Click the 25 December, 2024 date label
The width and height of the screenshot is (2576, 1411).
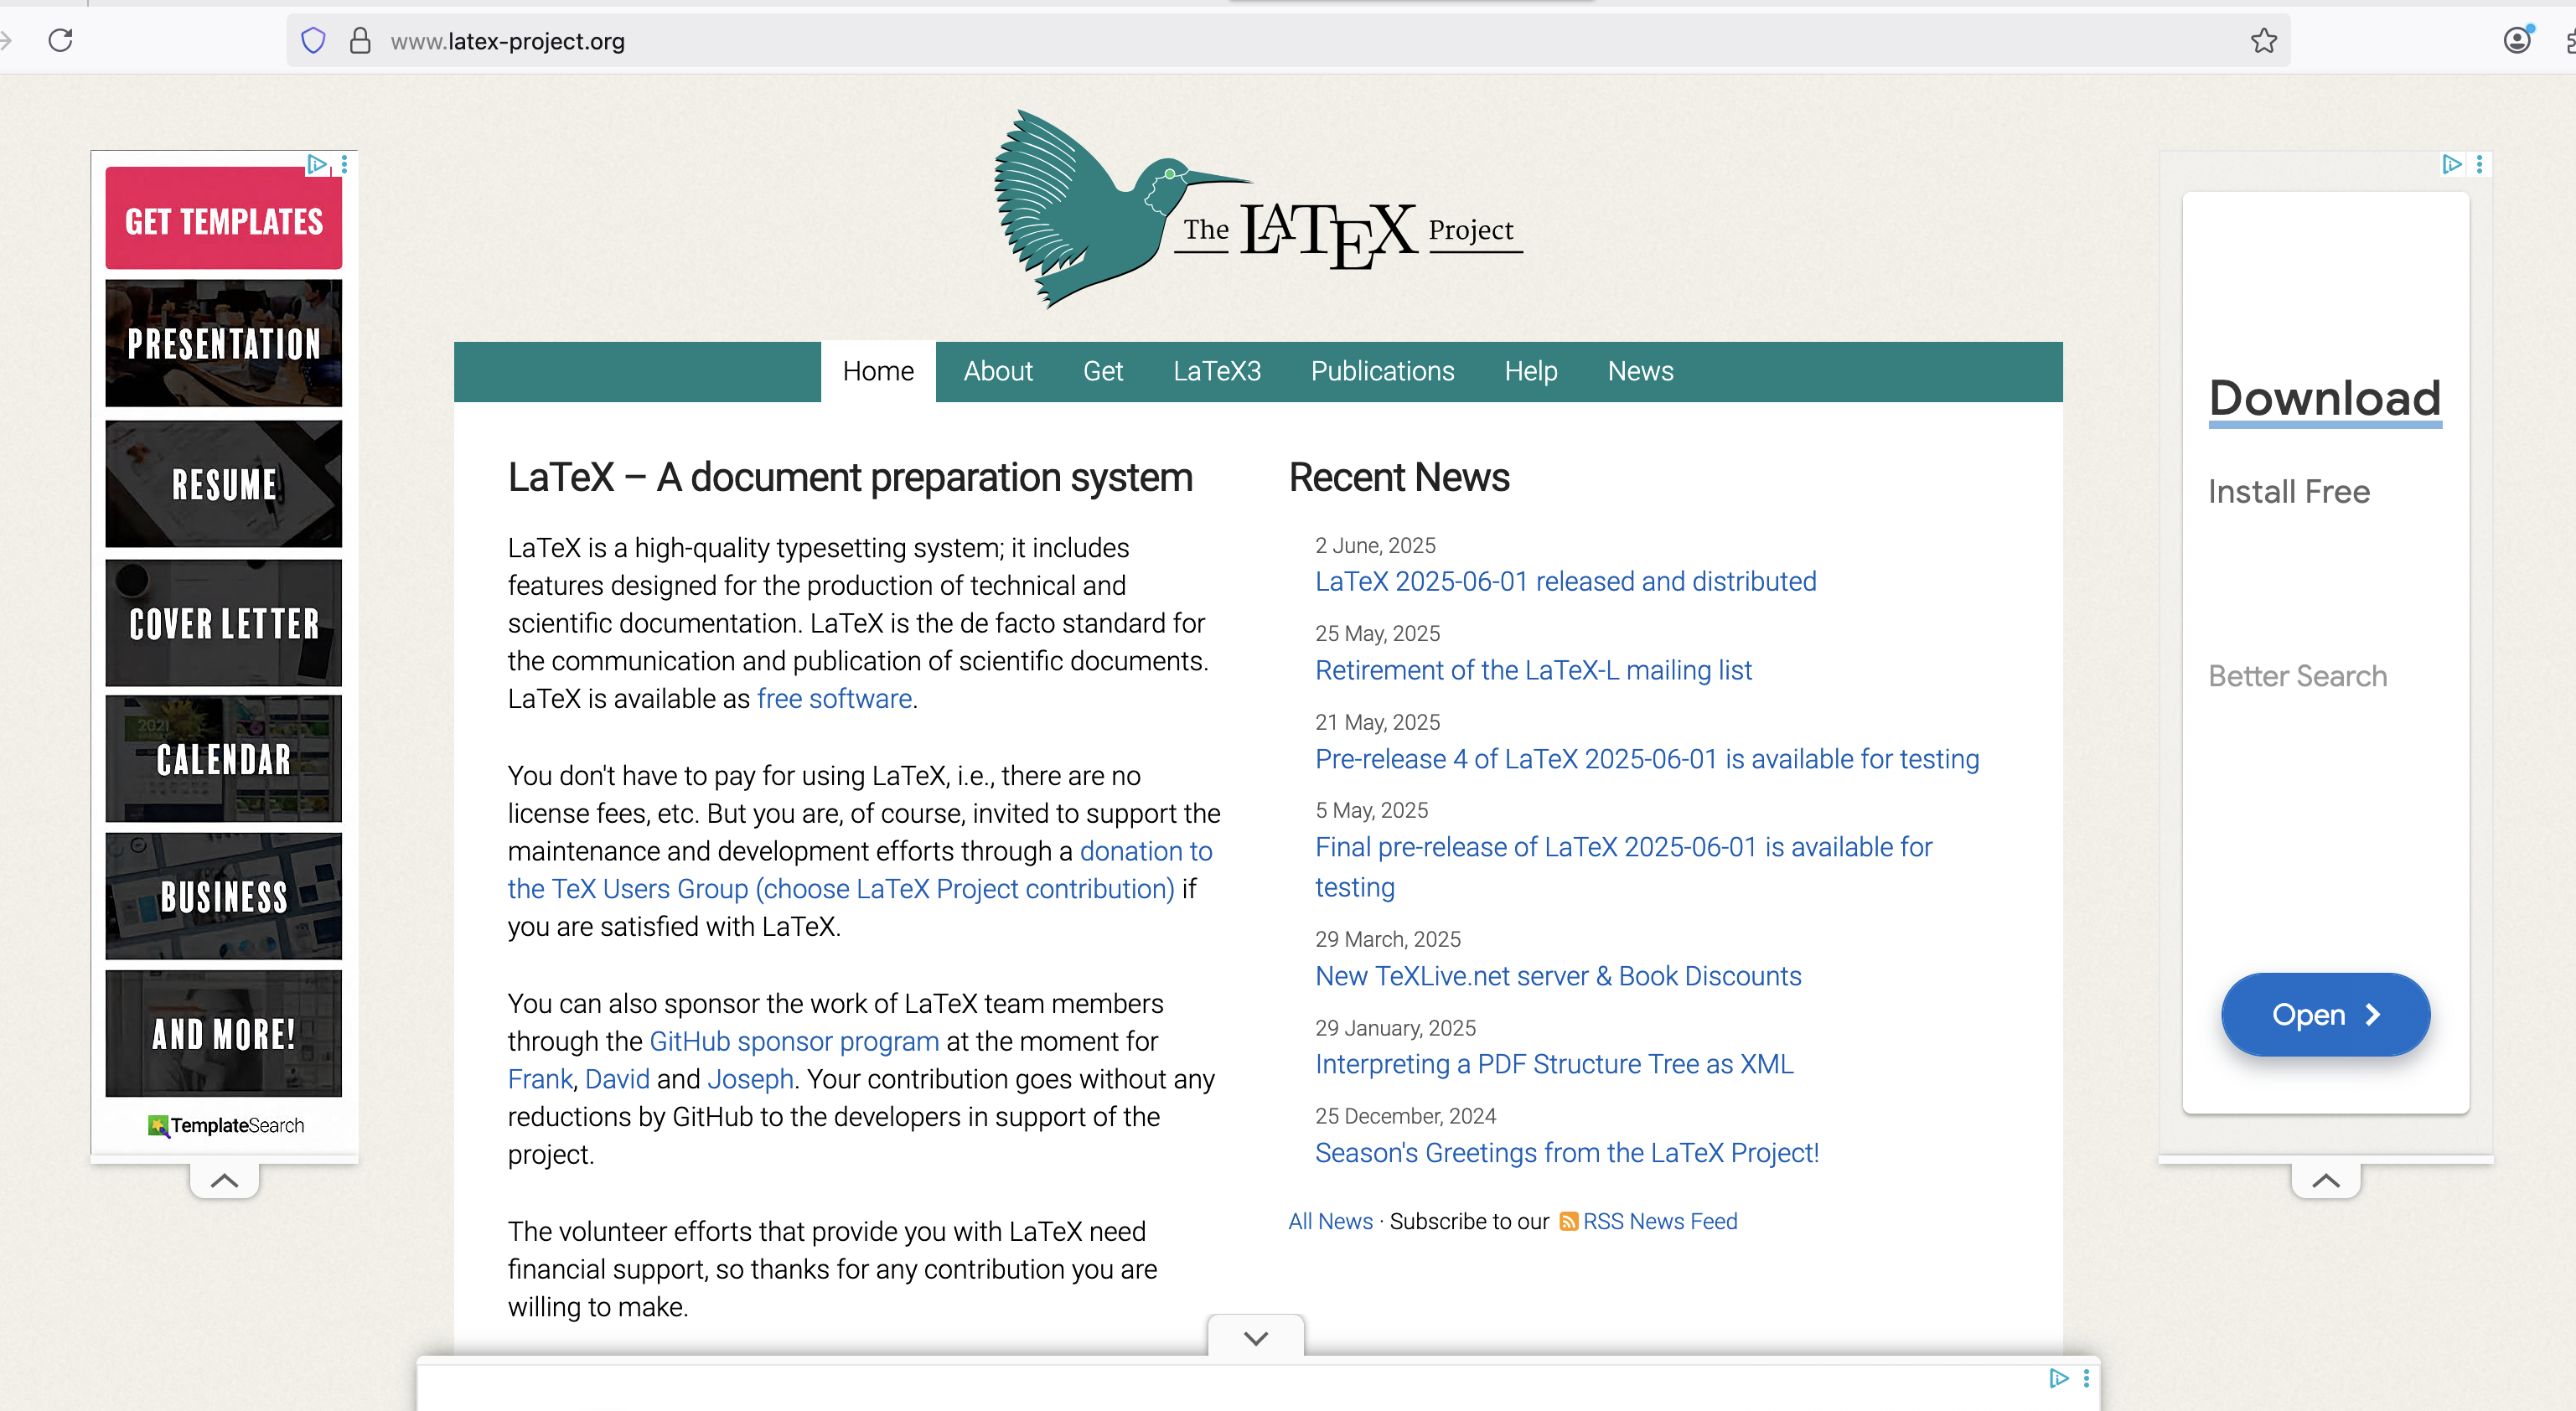click(x=1405, y=1116)
